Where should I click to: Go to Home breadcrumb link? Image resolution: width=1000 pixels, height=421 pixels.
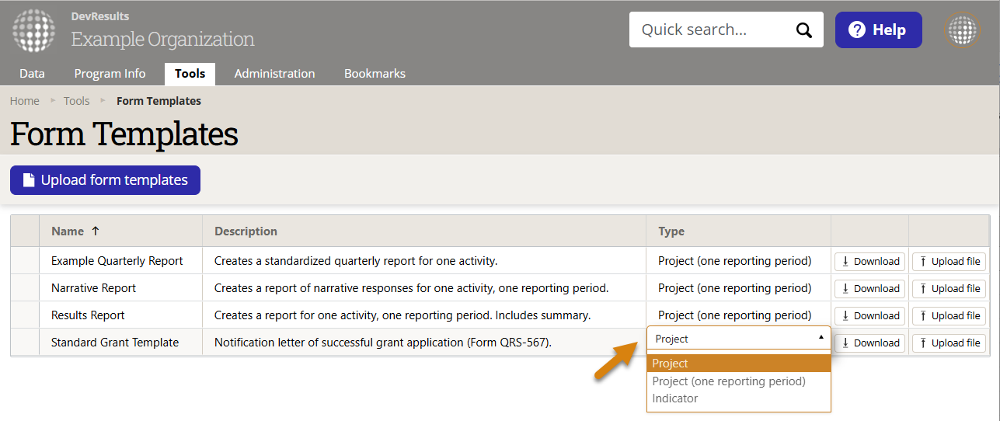coord(25,101)
